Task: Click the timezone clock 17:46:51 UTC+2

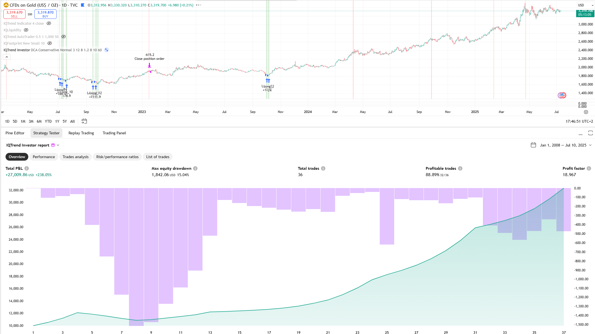Action: click(x=579, y=121)
